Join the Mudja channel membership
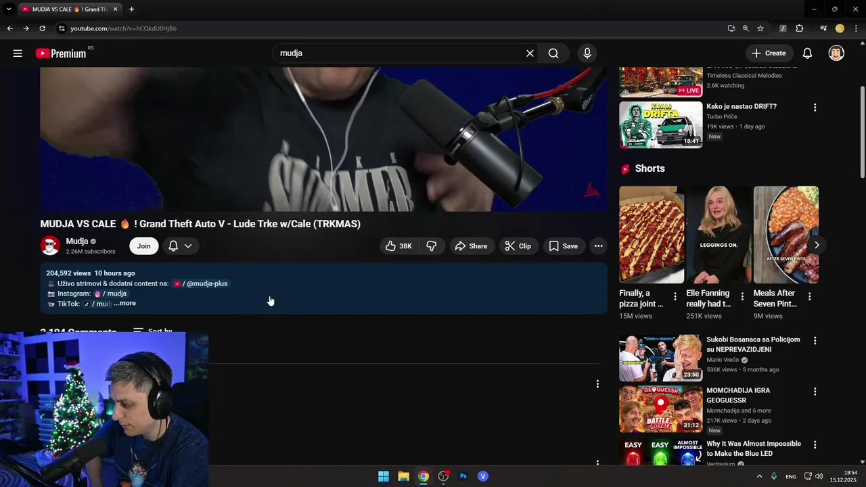The height and width of the screenshot is (487, 866). (143, 246)
